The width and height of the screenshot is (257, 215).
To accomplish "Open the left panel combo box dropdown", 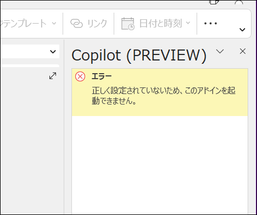I will coord(53,52).
